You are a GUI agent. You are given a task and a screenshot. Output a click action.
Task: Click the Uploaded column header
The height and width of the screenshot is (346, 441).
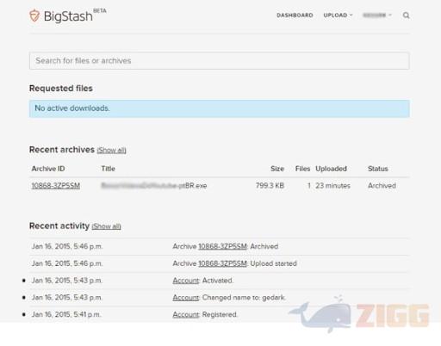(331, 169)
